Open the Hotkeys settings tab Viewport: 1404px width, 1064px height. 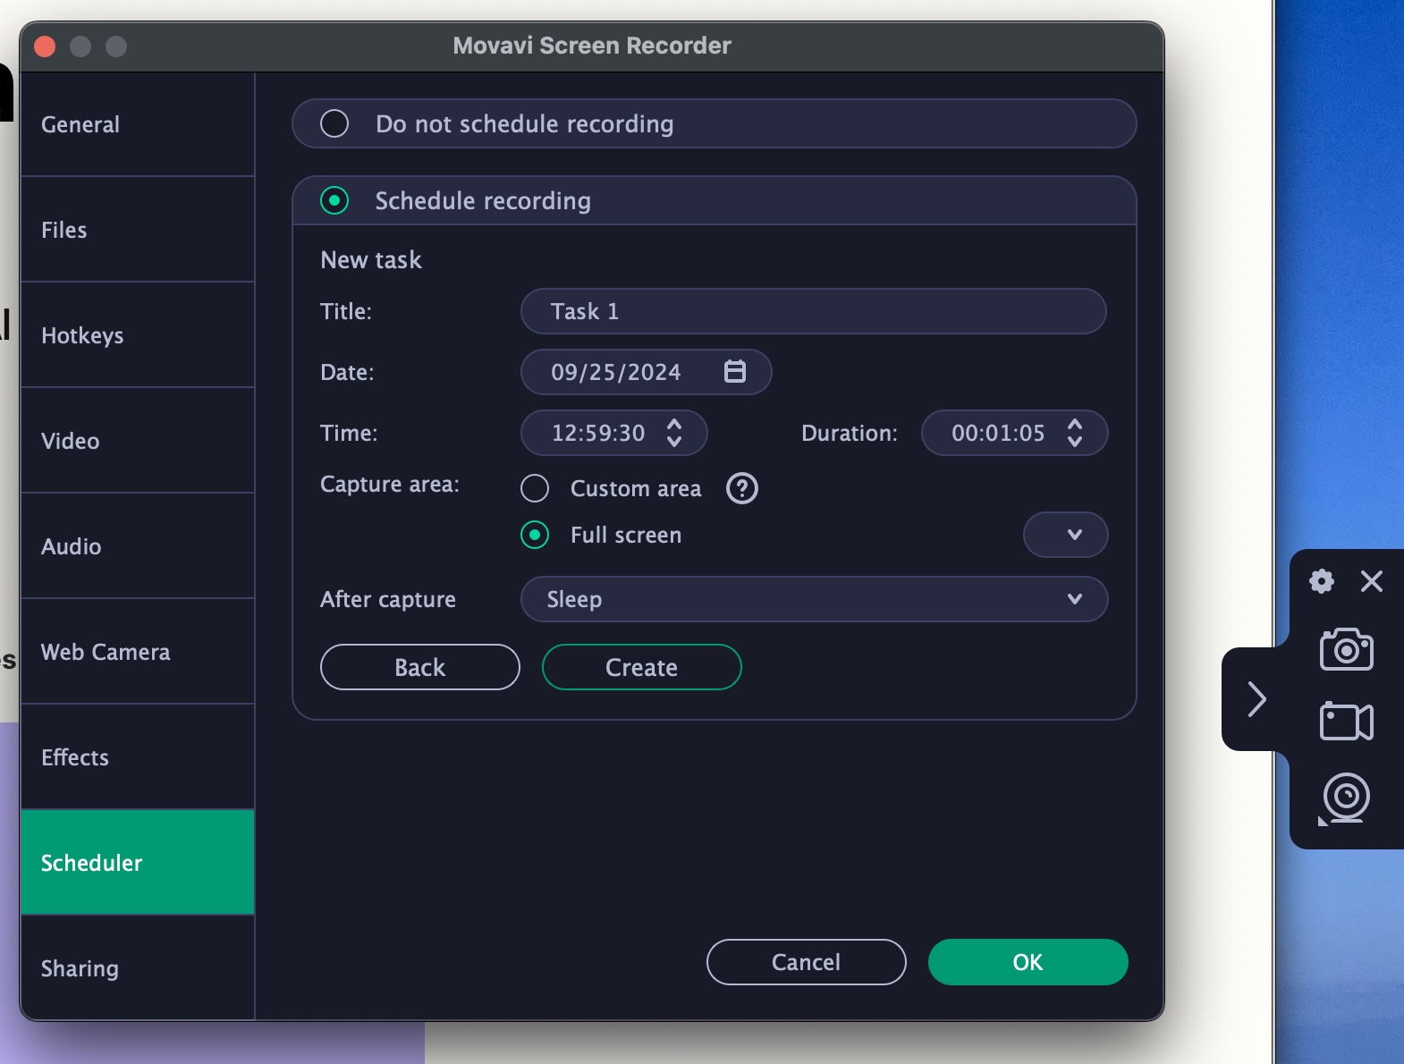point(138,335)
